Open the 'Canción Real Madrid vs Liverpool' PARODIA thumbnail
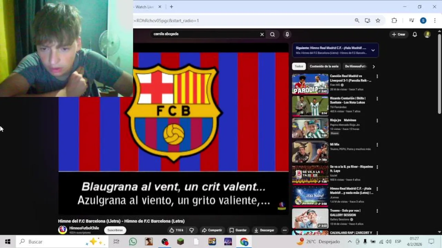The height and width of the screenshot is (248, 442). pos(310,84)
